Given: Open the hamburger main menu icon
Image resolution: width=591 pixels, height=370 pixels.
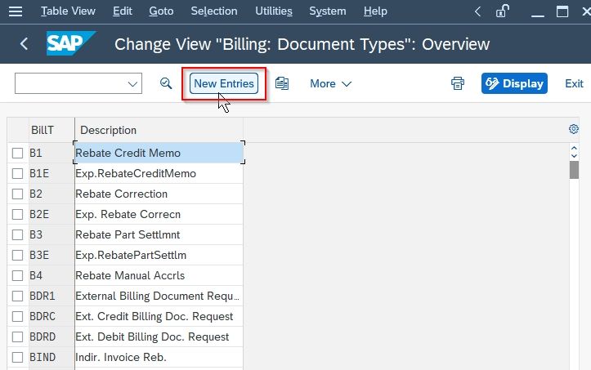Looking at the screenshot, I should 16,11.
